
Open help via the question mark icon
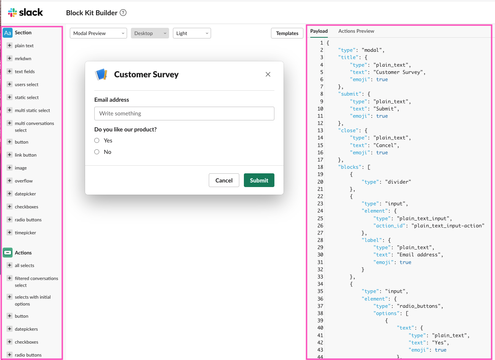point(123,13)
